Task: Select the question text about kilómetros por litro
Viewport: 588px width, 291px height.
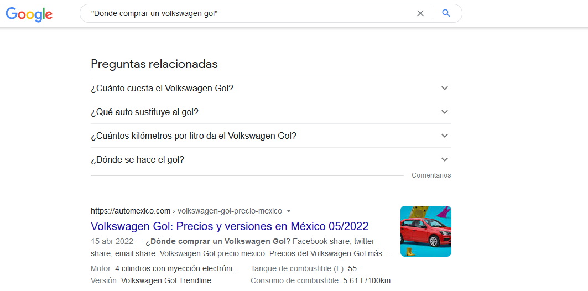Action: [x=194, y=136]
